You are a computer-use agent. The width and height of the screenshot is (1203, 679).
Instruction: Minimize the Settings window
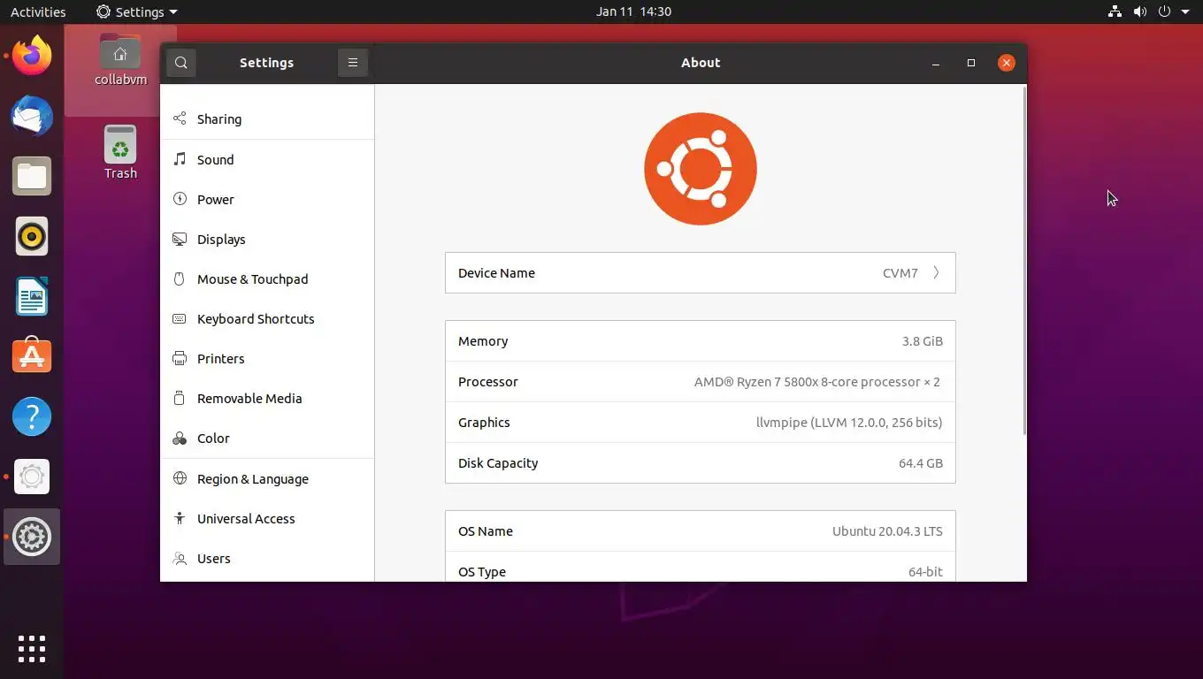coord(936,63)
